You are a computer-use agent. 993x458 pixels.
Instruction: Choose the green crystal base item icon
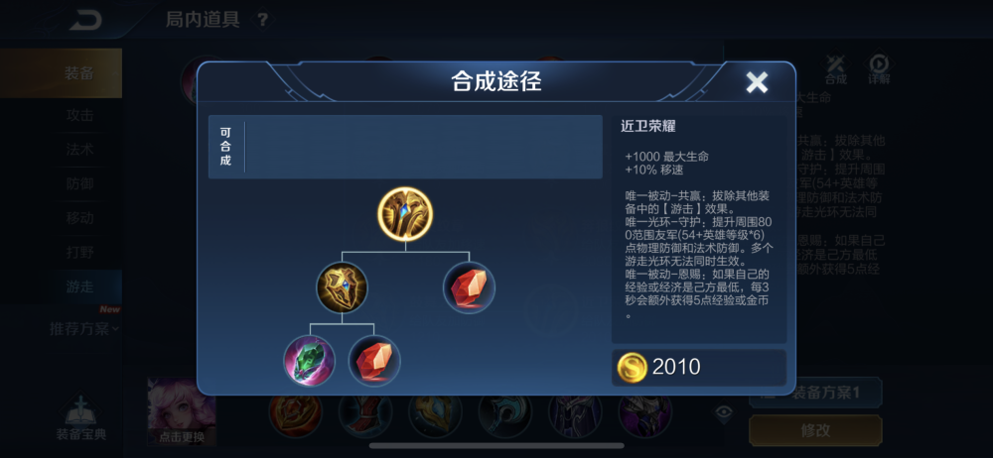pyautogui.click(x=309, y=361)
